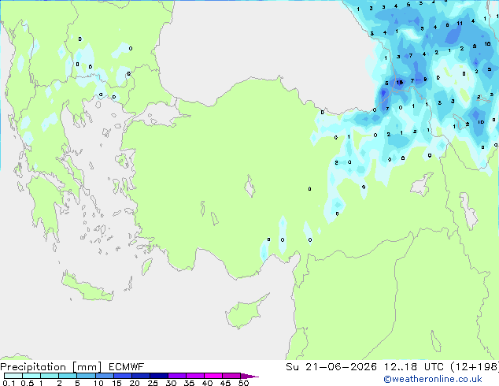Pick the 5–10 mm light blue legend swatch

pyautogui.click(x=86, y=376)
